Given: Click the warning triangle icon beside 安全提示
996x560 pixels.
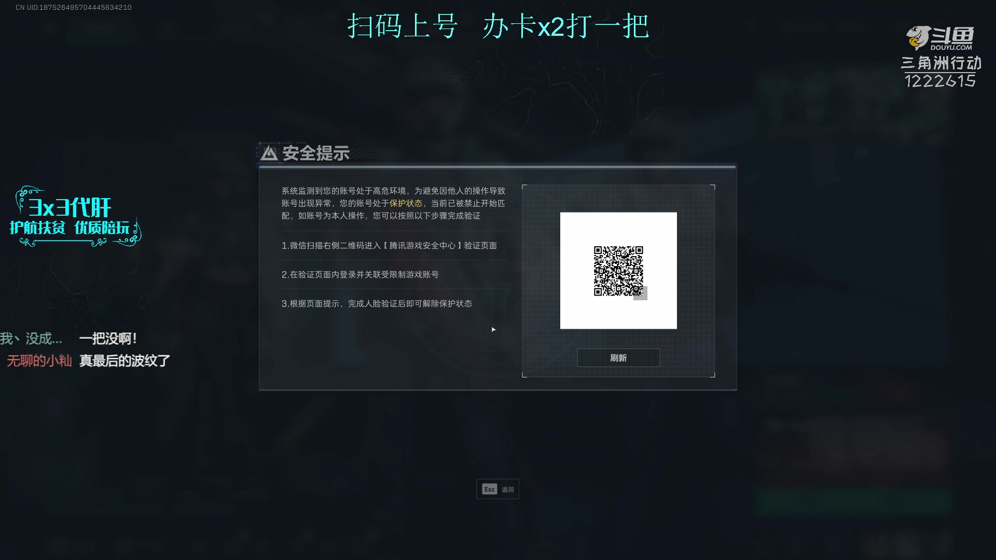Looking at the screenshot, I should 269,153.
